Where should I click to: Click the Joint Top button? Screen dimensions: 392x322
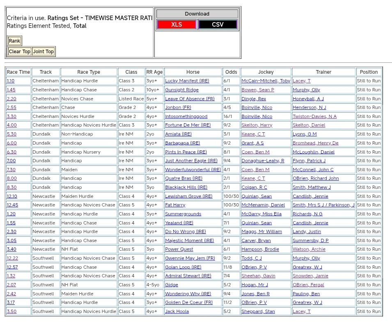click(x=44, y=52)
